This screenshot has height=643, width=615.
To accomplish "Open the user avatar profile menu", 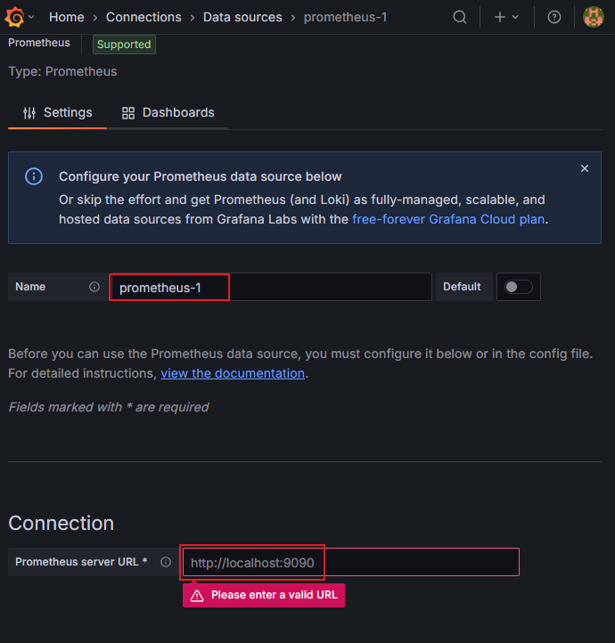I will (594, 17).
